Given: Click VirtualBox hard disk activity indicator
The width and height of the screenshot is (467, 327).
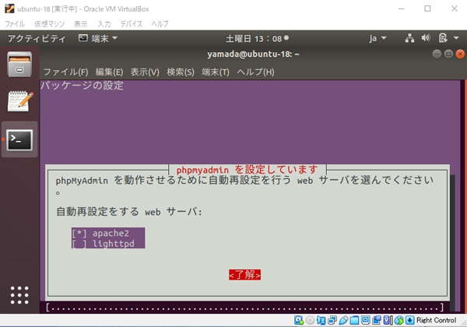Looking at the screenshot, I should pyautogui.click(x=299, y=320).
